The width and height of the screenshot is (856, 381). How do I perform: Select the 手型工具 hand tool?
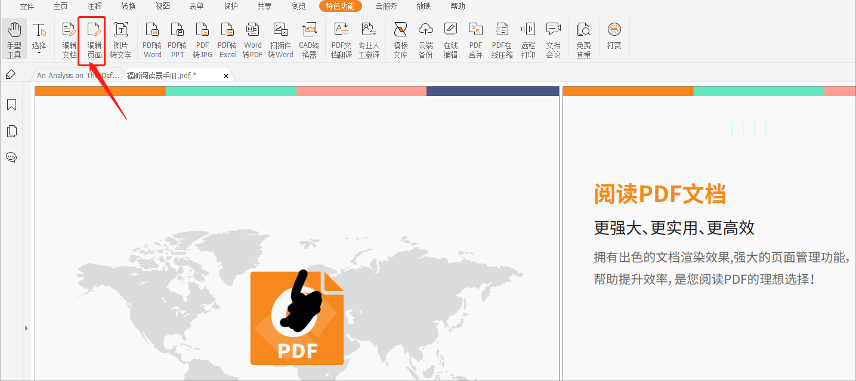[14, 40]
